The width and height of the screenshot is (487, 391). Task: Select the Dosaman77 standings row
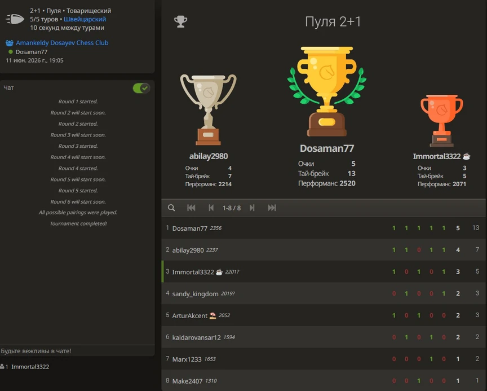tap(324, 228)
